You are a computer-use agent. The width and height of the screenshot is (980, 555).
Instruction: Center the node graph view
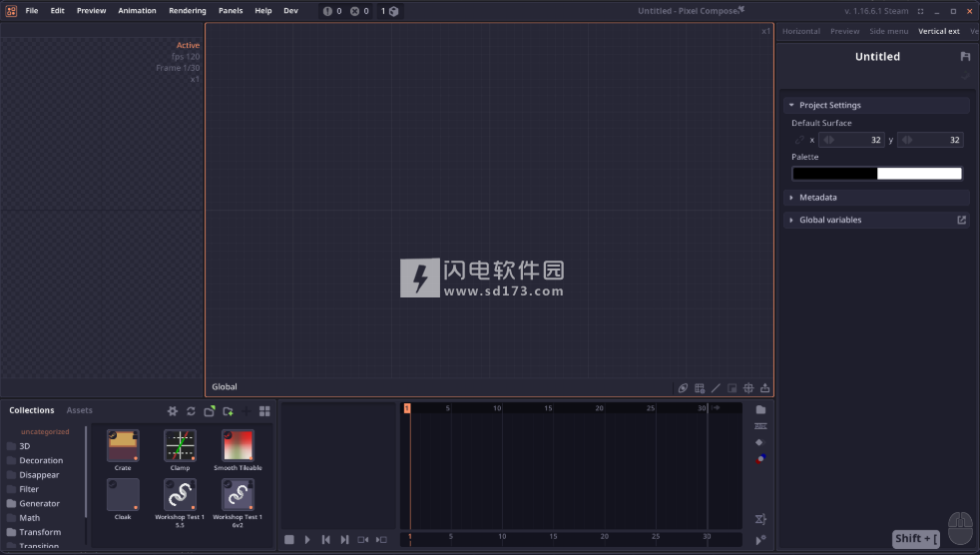tap(748, 388)
